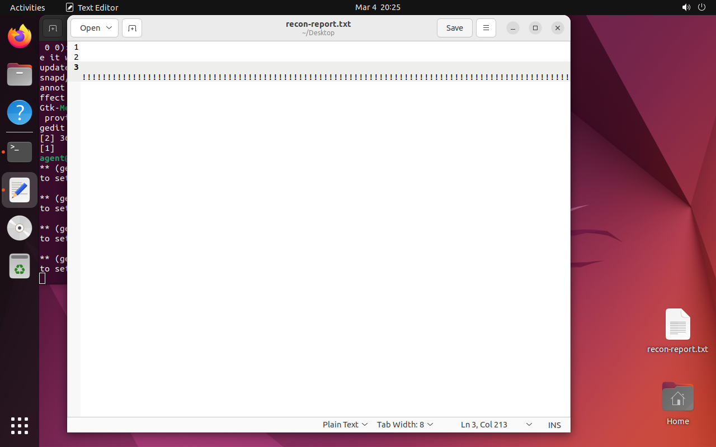The height and width of the screenshot is (447, 716).
Task: Open the disc image icon in the dock
Action: pyautogui.click(x=20, y=228)
